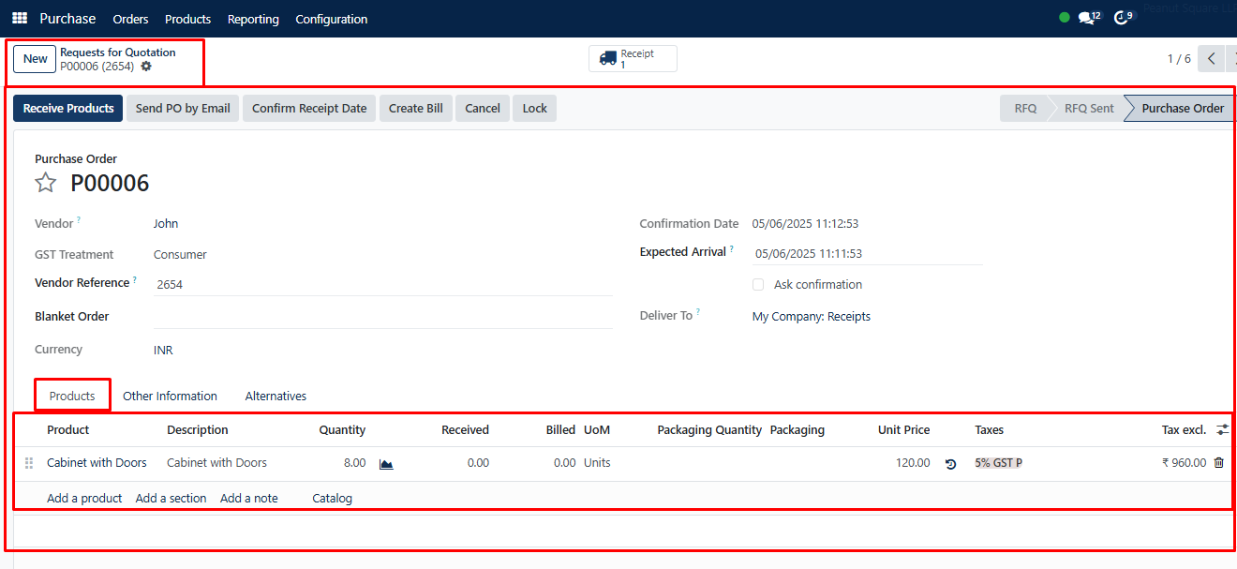Click the Expected Arrival date field
The height and width of the screenshot is (569, 1237).
867,253
